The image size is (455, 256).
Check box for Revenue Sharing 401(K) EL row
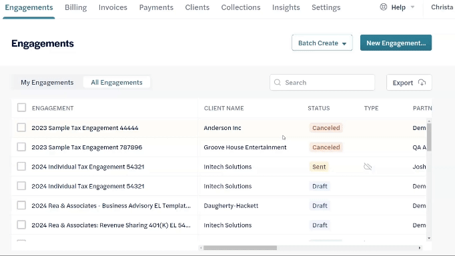click(21, 225)
